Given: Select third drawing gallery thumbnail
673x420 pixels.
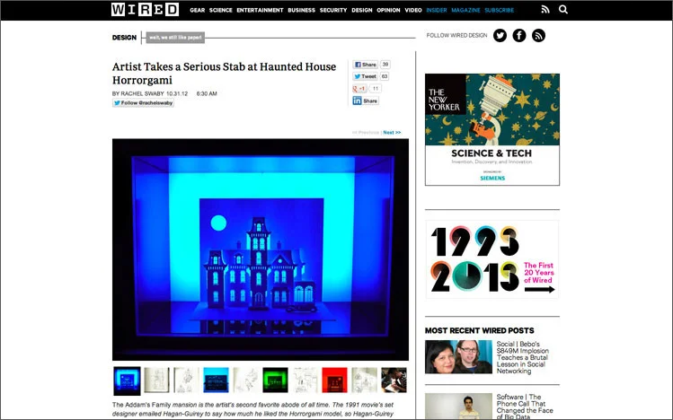Looking at the screenshot, I should click(186, 381).
